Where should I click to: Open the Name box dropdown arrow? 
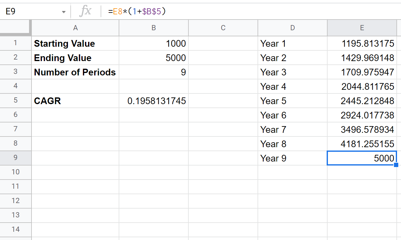[64, 12]
